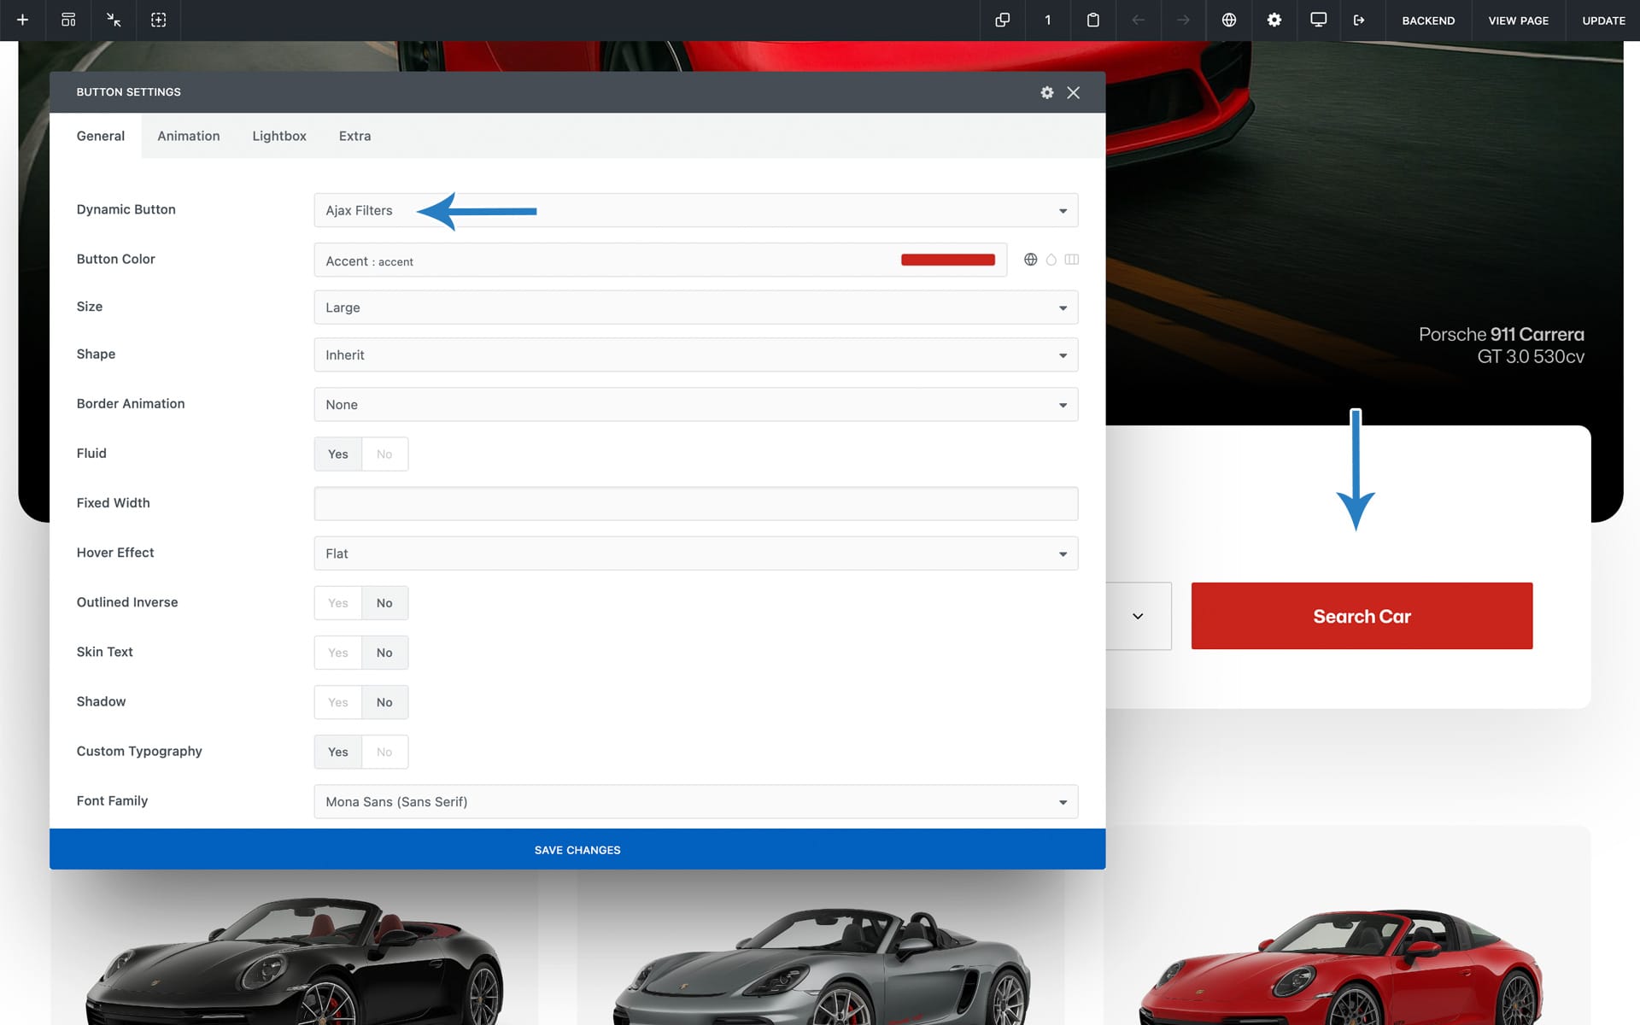
Task: Click the Save Changes button
Action: pos(577,850)
